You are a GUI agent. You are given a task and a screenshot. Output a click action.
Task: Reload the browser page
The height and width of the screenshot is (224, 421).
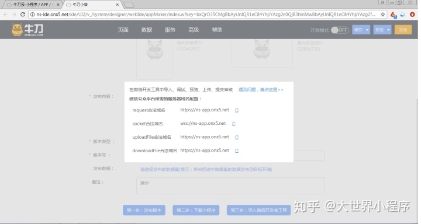click(x=23, y=15)
